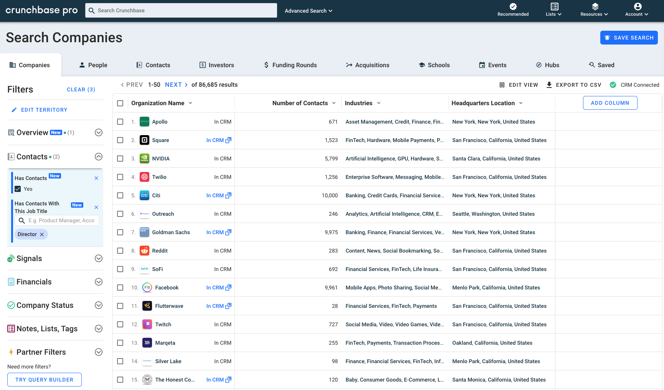
Task: Click the Add Column button
Action: (610, 103)
